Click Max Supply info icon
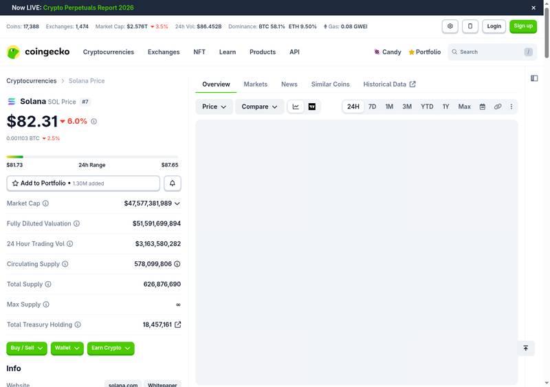This screenshot has height=387, width=550. (x=46, y=305)
